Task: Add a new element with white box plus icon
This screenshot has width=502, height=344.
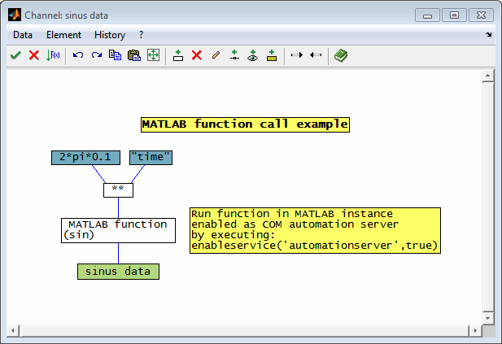Action: pos(178,55)
